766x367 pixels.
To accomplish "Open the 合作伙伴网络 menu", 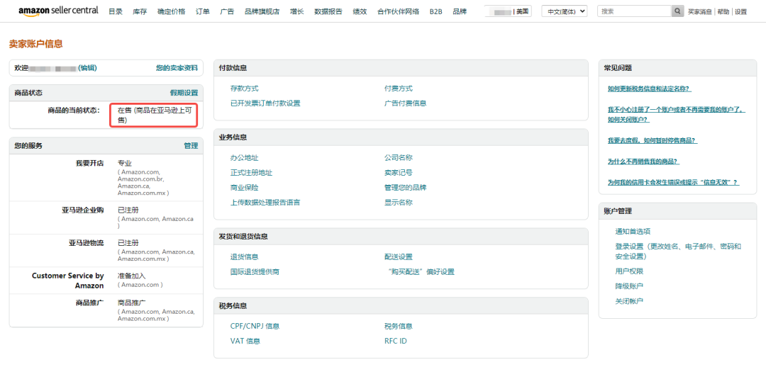I will pyautogui.click(x=398, y=12).
